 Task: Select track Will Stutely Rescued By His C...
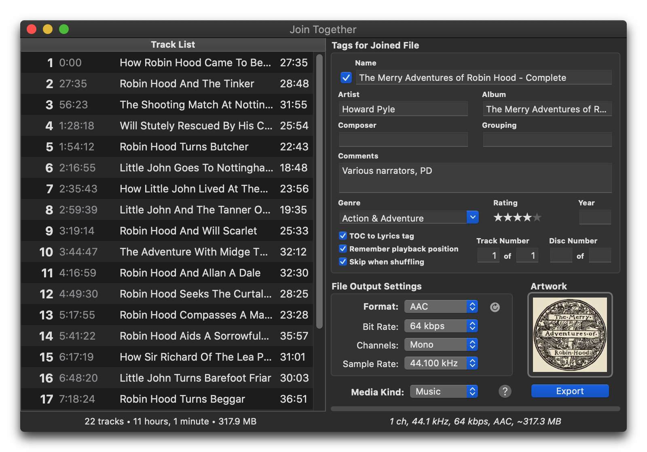(x=167, y=125)
